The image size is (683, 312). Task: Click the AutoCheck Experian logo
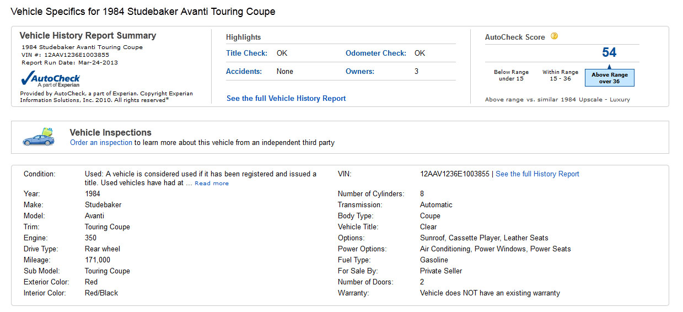50,79
